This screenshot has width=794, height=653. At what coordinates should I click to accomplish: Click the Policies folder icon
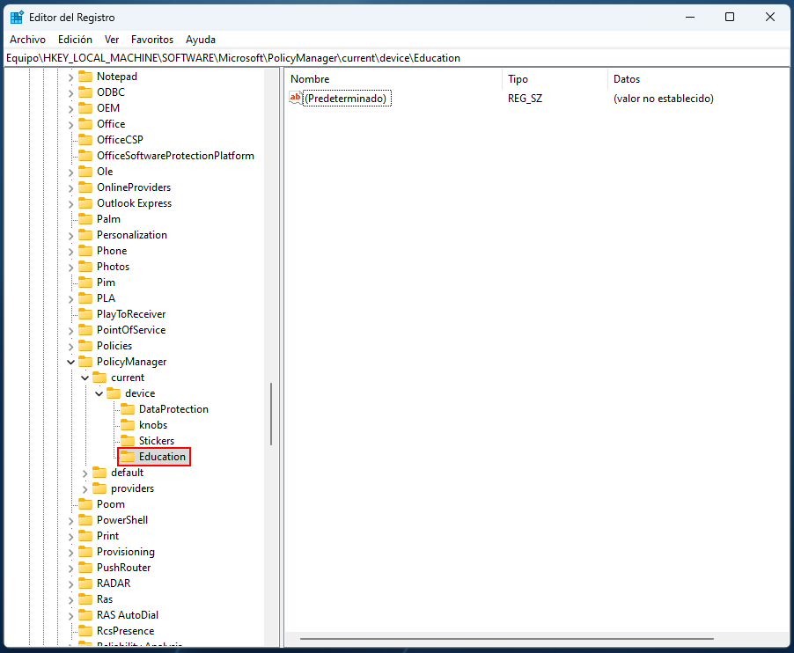click(x=85, y=346)
